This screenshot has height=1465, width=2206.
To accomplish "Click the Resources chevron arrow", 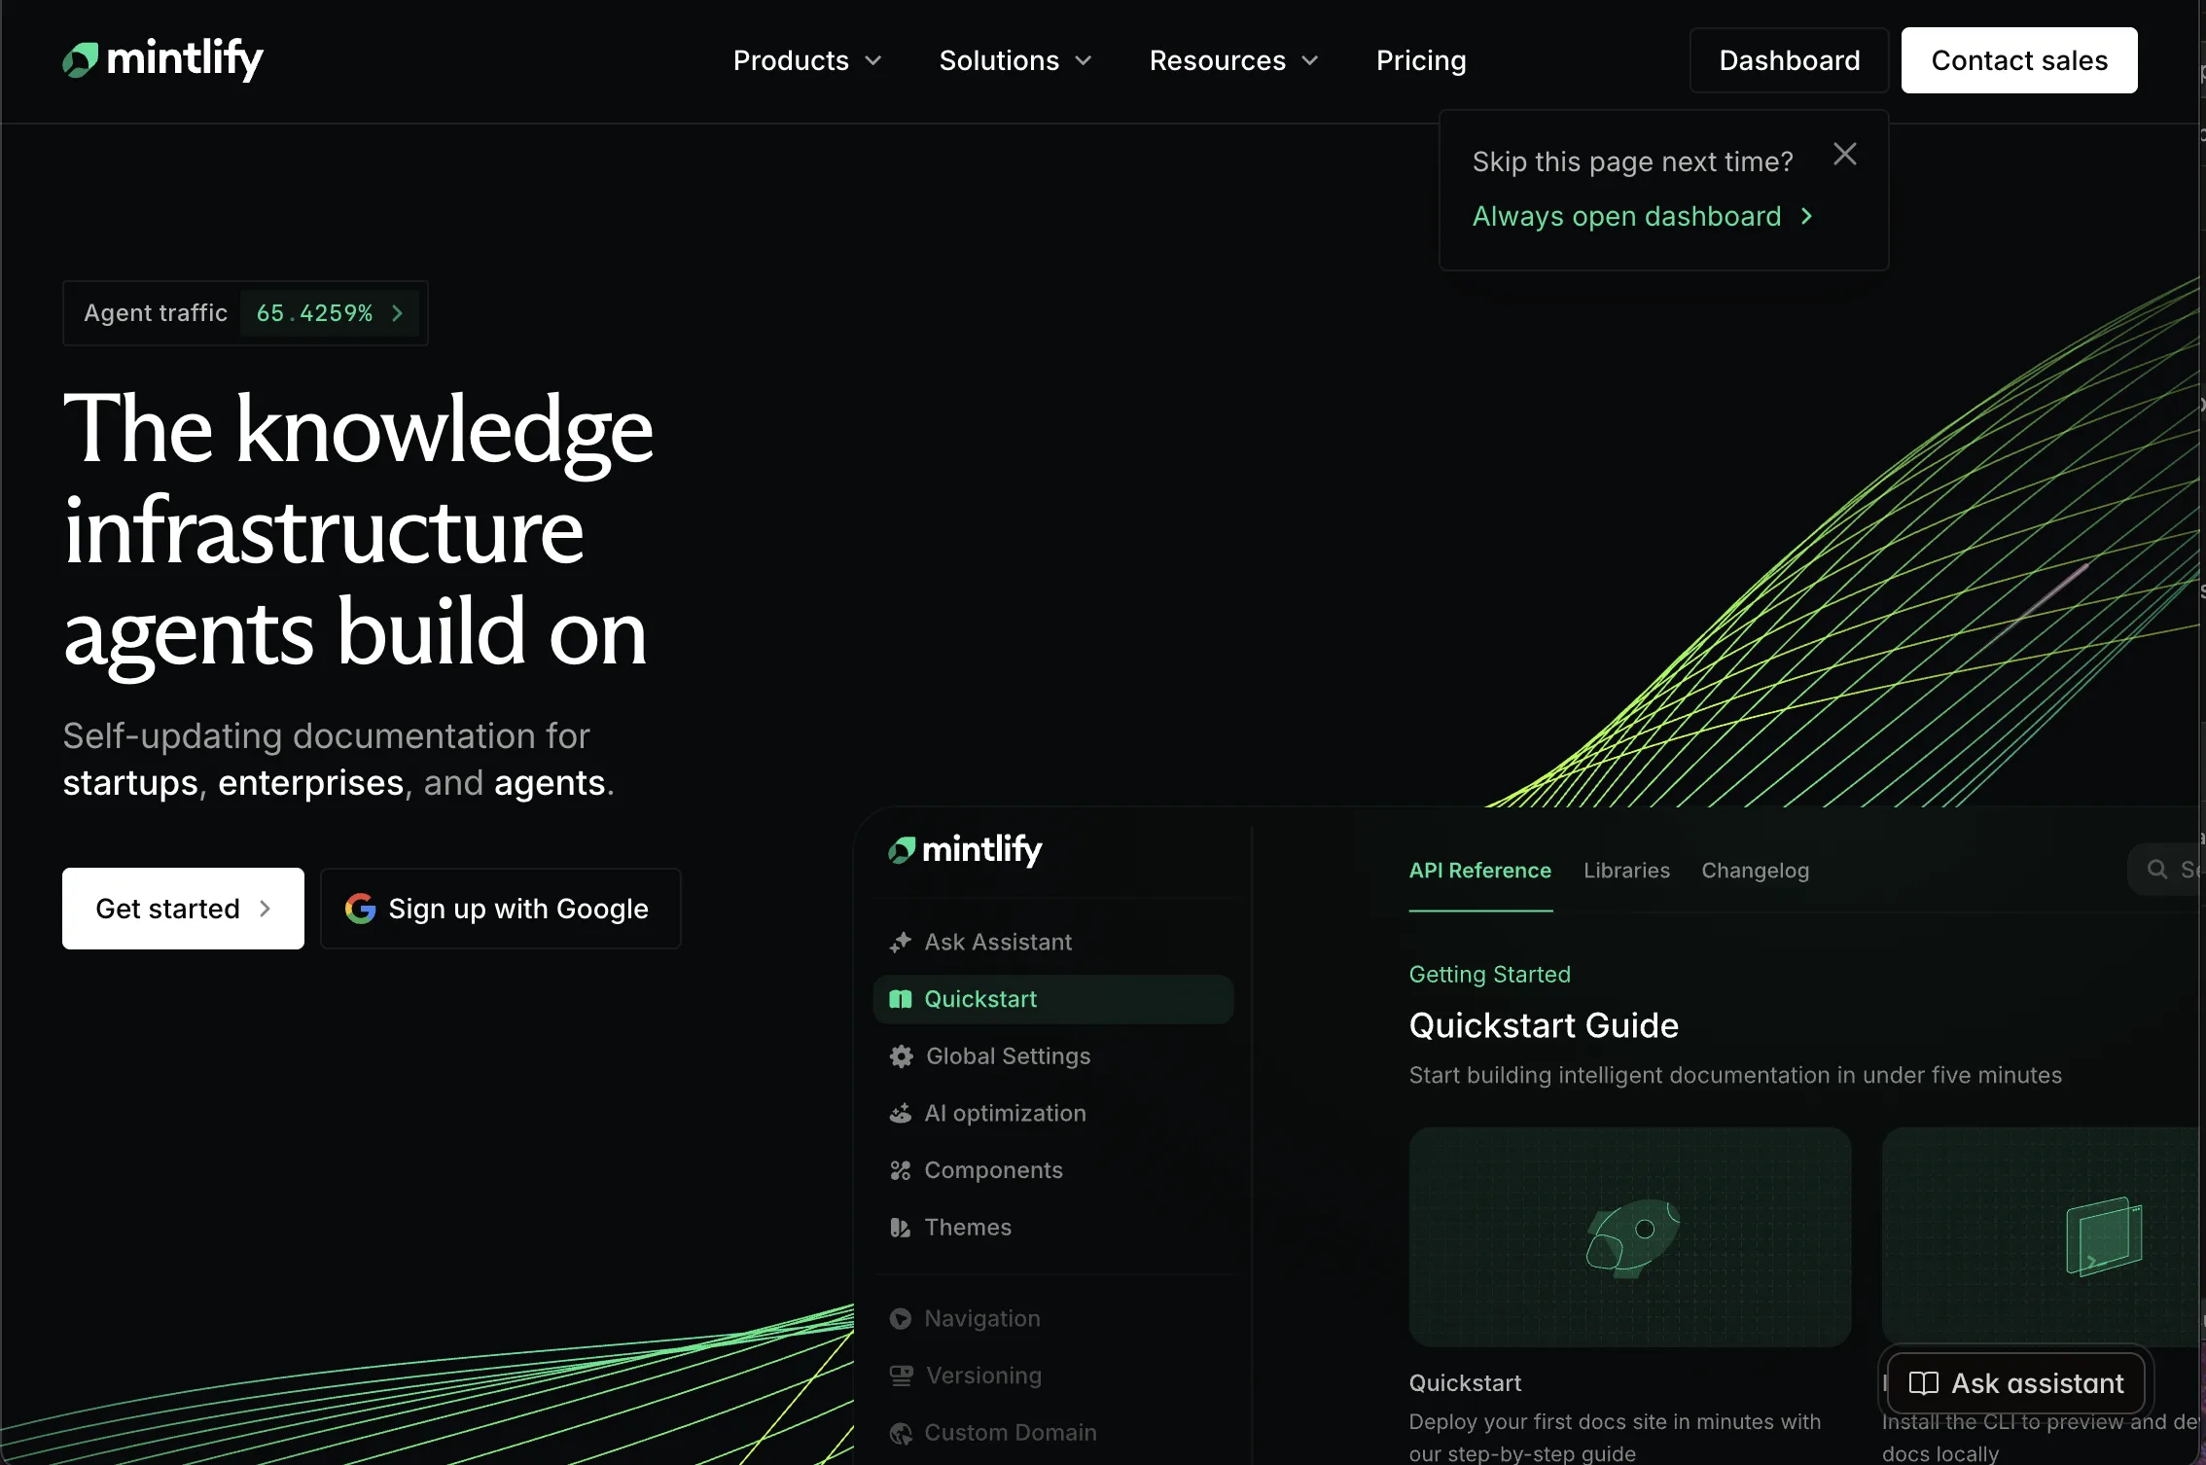I will (x=1310, y=60).
